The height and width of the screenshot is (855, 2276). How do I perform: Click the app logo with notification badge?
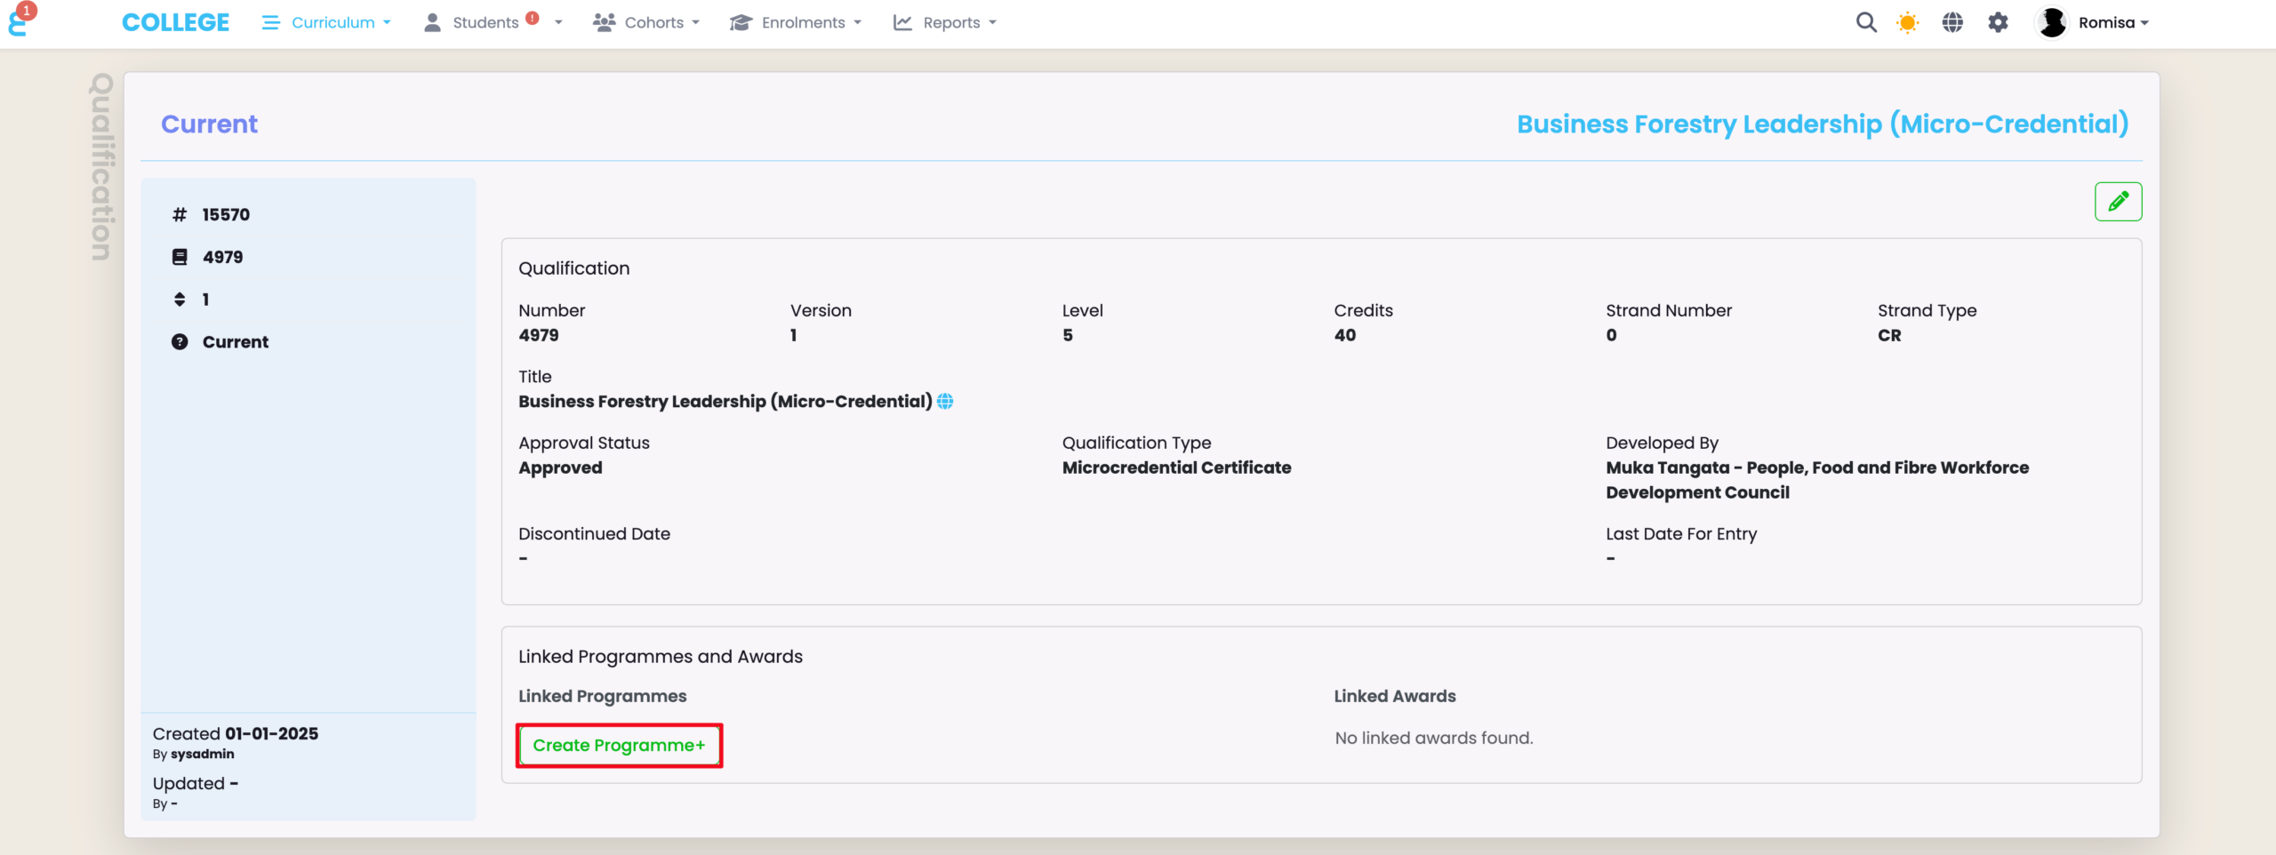pyautogui.click(x=20, y=21)
